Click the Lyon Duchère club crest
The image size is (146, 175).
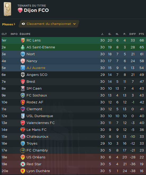click(x=23, y=171)
